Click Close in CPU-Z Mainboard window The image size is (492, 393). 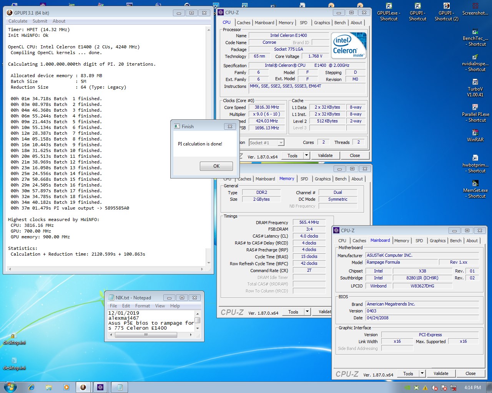click(470, 373)
